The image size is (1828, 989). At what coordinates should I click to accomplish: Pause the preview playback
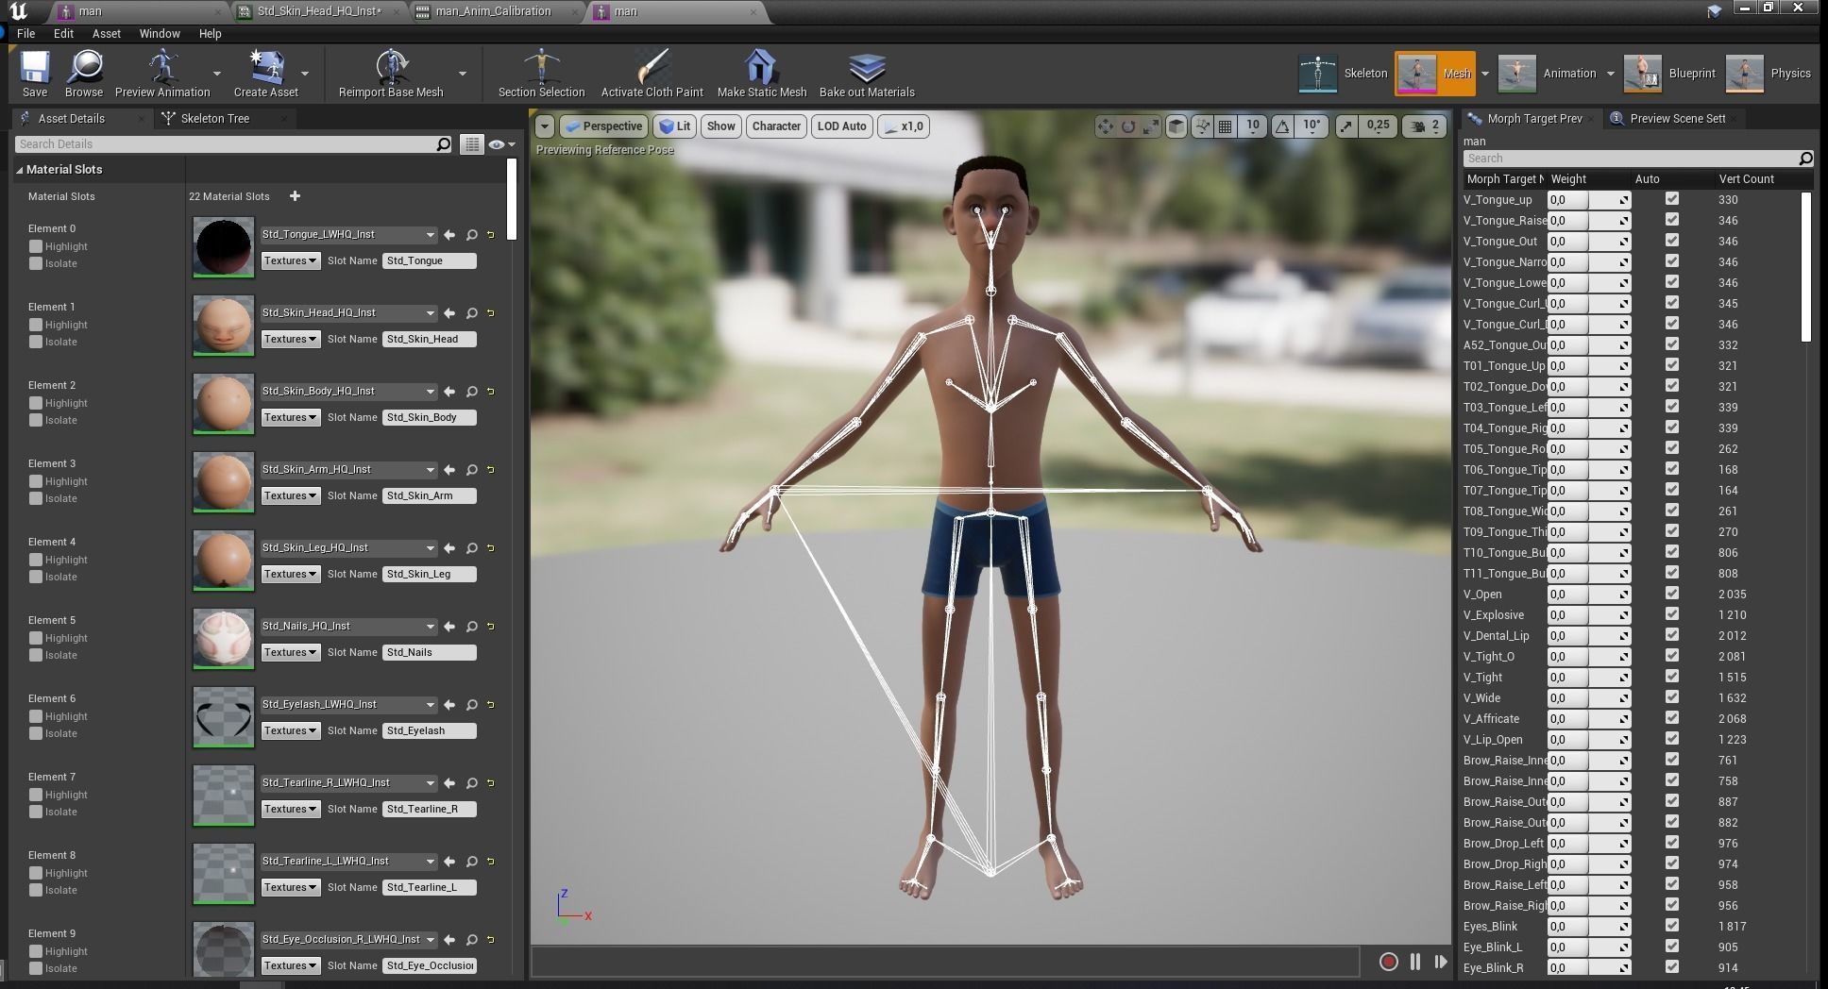coord(1414,962)
